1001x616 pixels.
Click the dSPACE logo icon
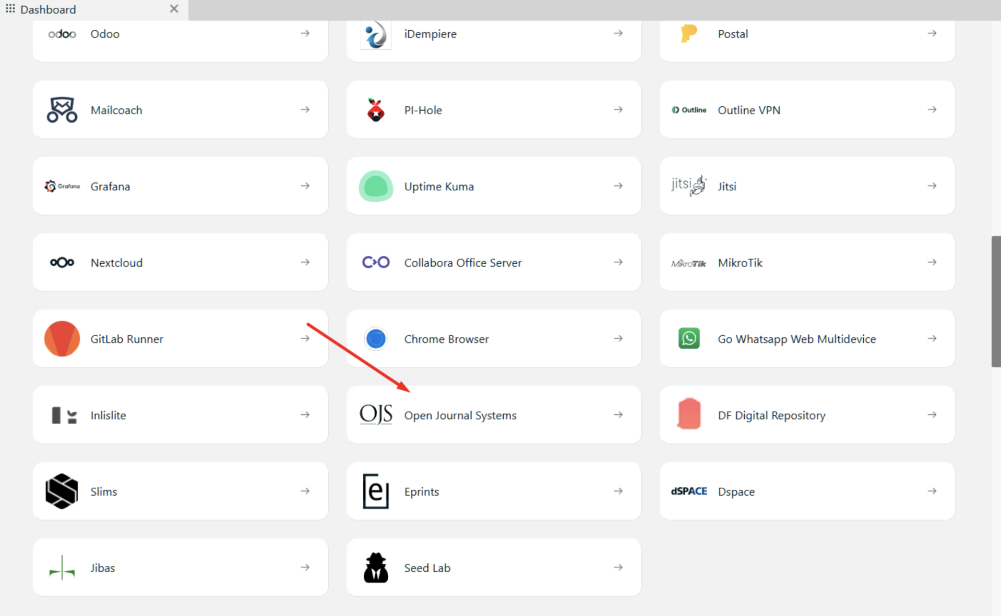tap(689, 491)
